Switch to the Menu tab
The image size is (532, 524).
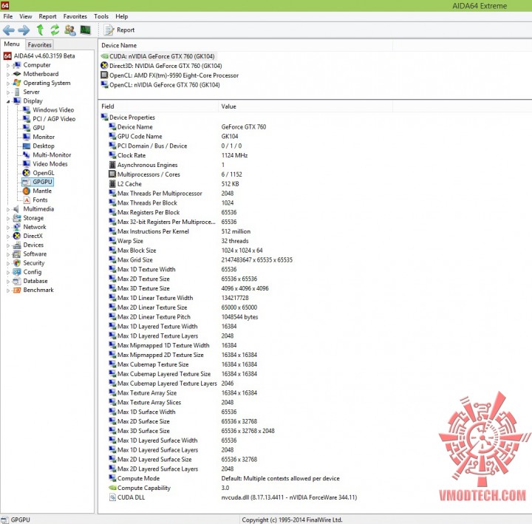[x=12, y=44]
